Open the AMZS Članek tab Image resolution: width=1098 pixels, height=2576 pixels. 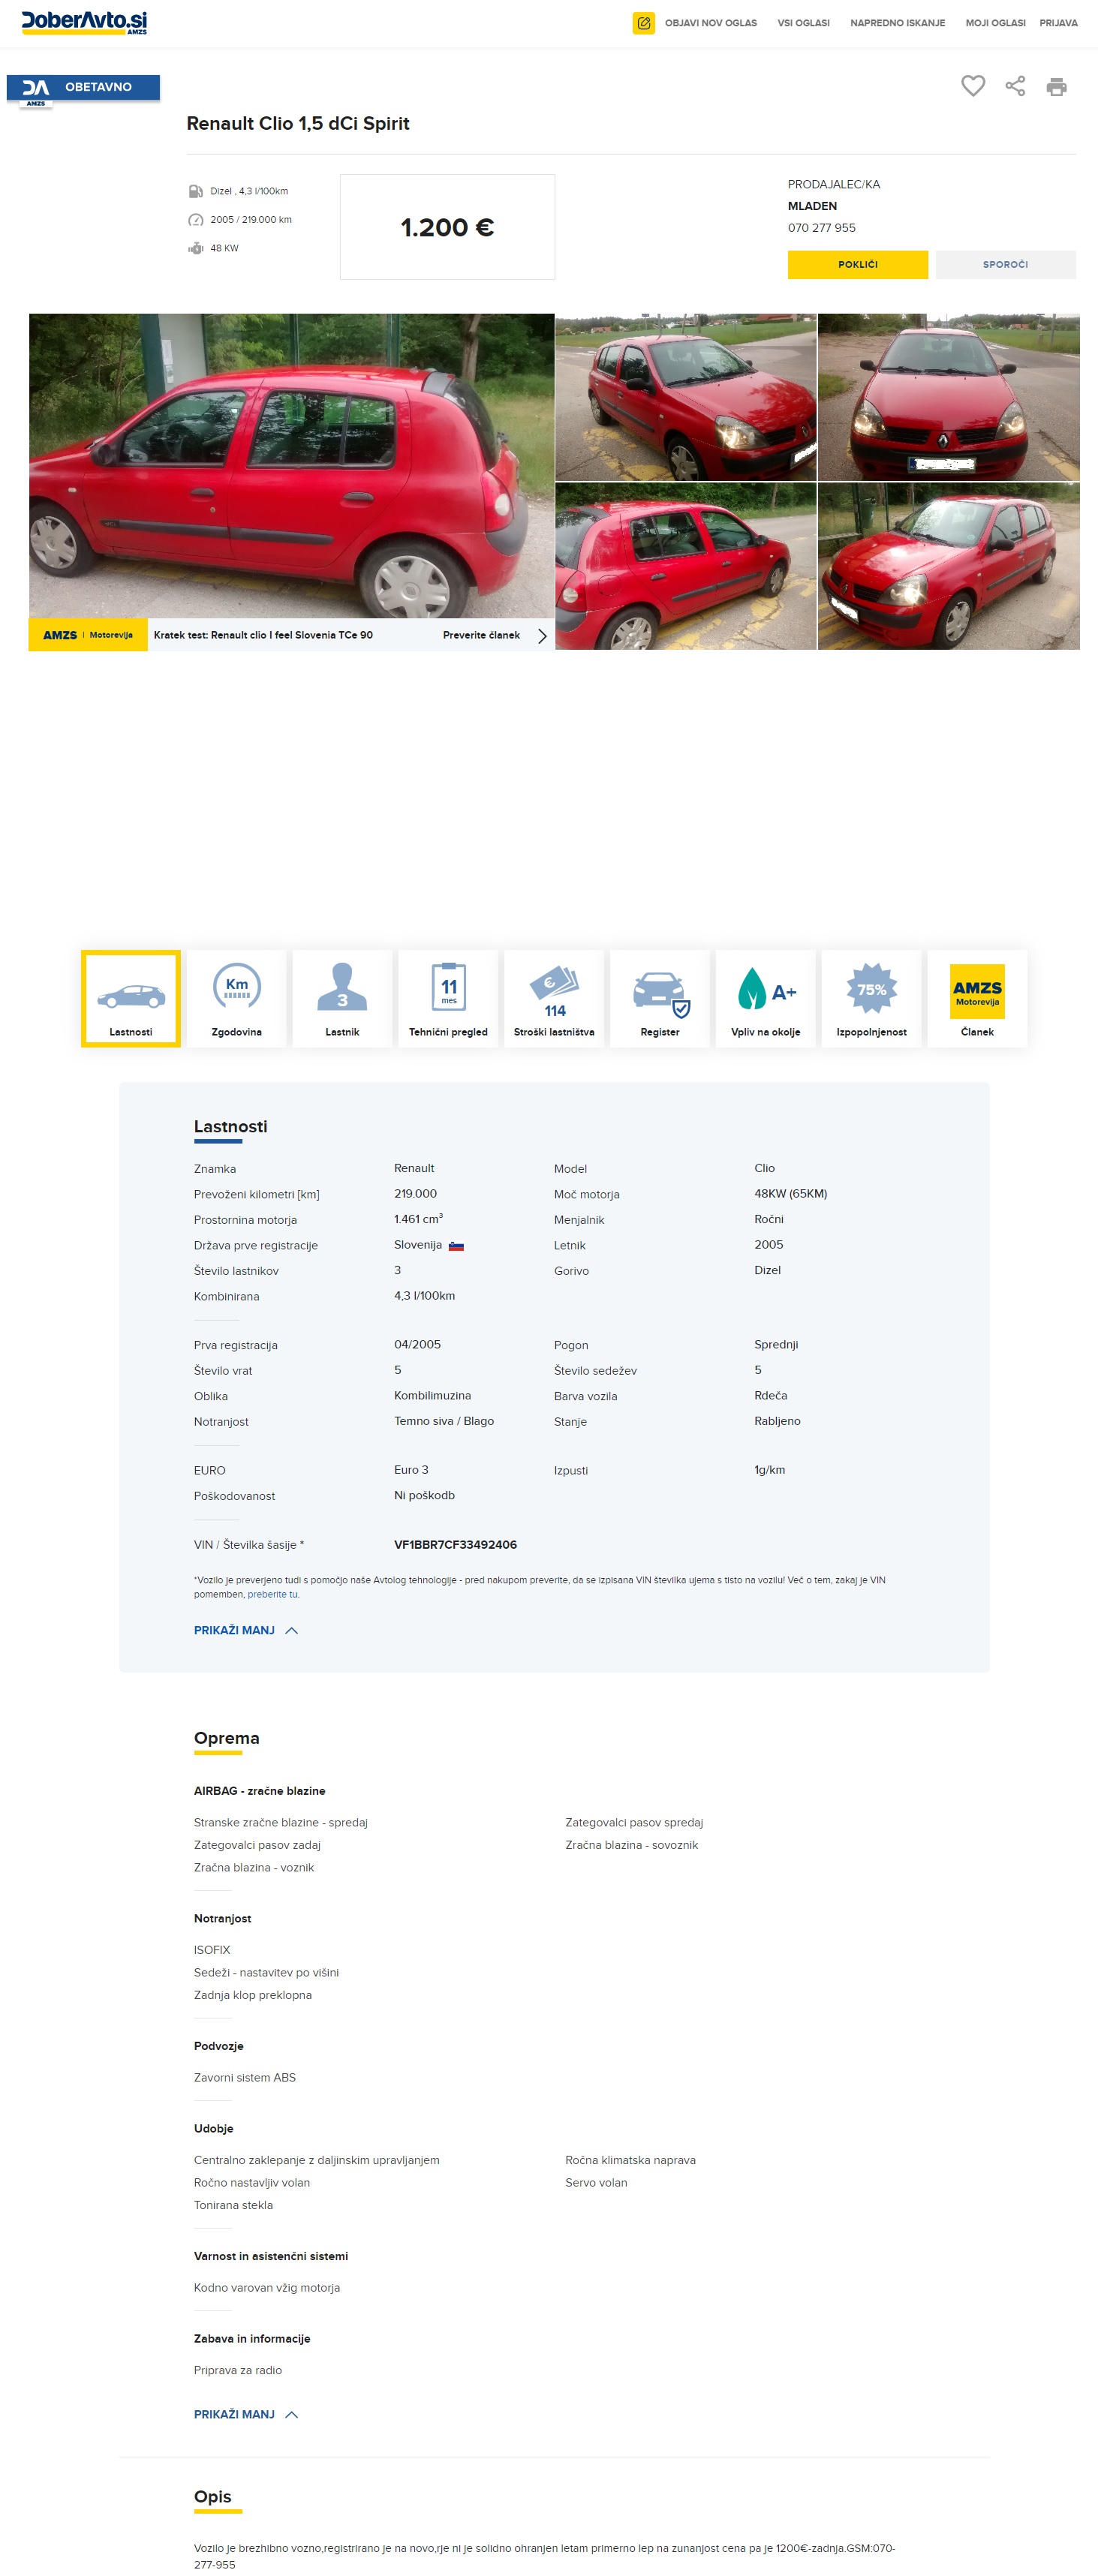(977, 998)
